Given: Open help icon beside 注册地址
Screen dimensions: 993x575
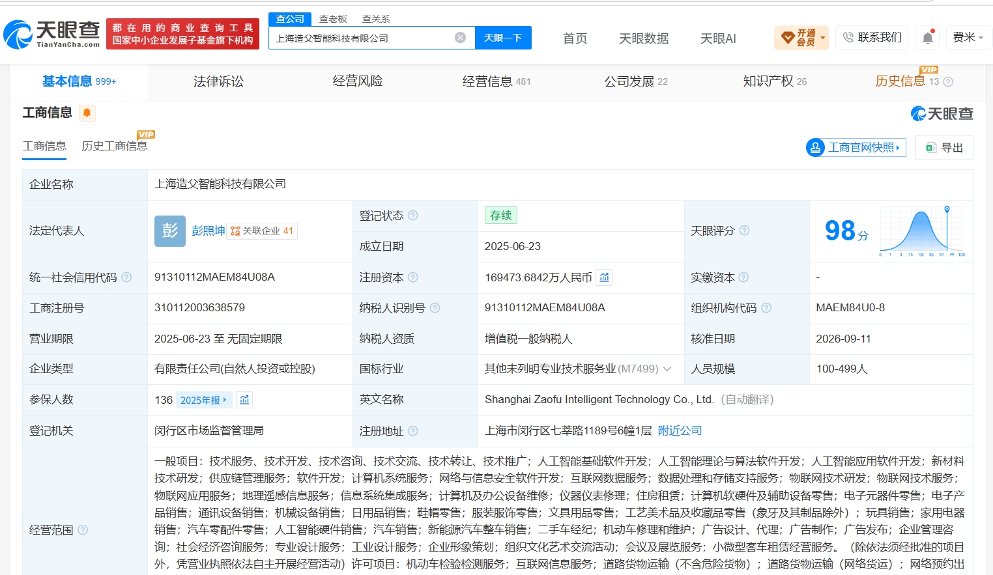Looking at the screenshot, I should 412,431.
